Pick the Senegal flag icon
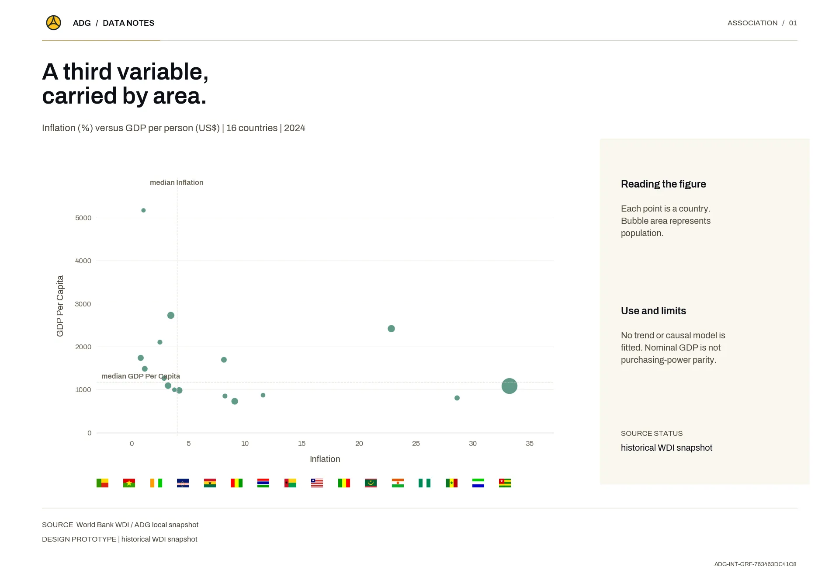The width and height of the screenshot is (839, 577). (451, 483)
